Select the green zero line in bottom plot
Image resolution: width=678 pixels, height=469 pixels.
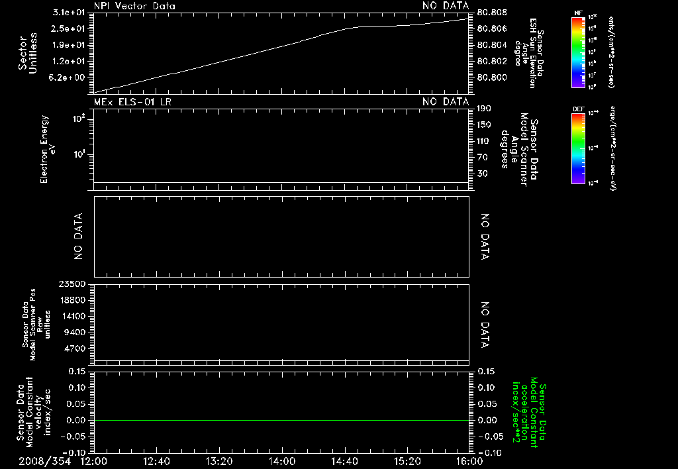click(281, 420)
